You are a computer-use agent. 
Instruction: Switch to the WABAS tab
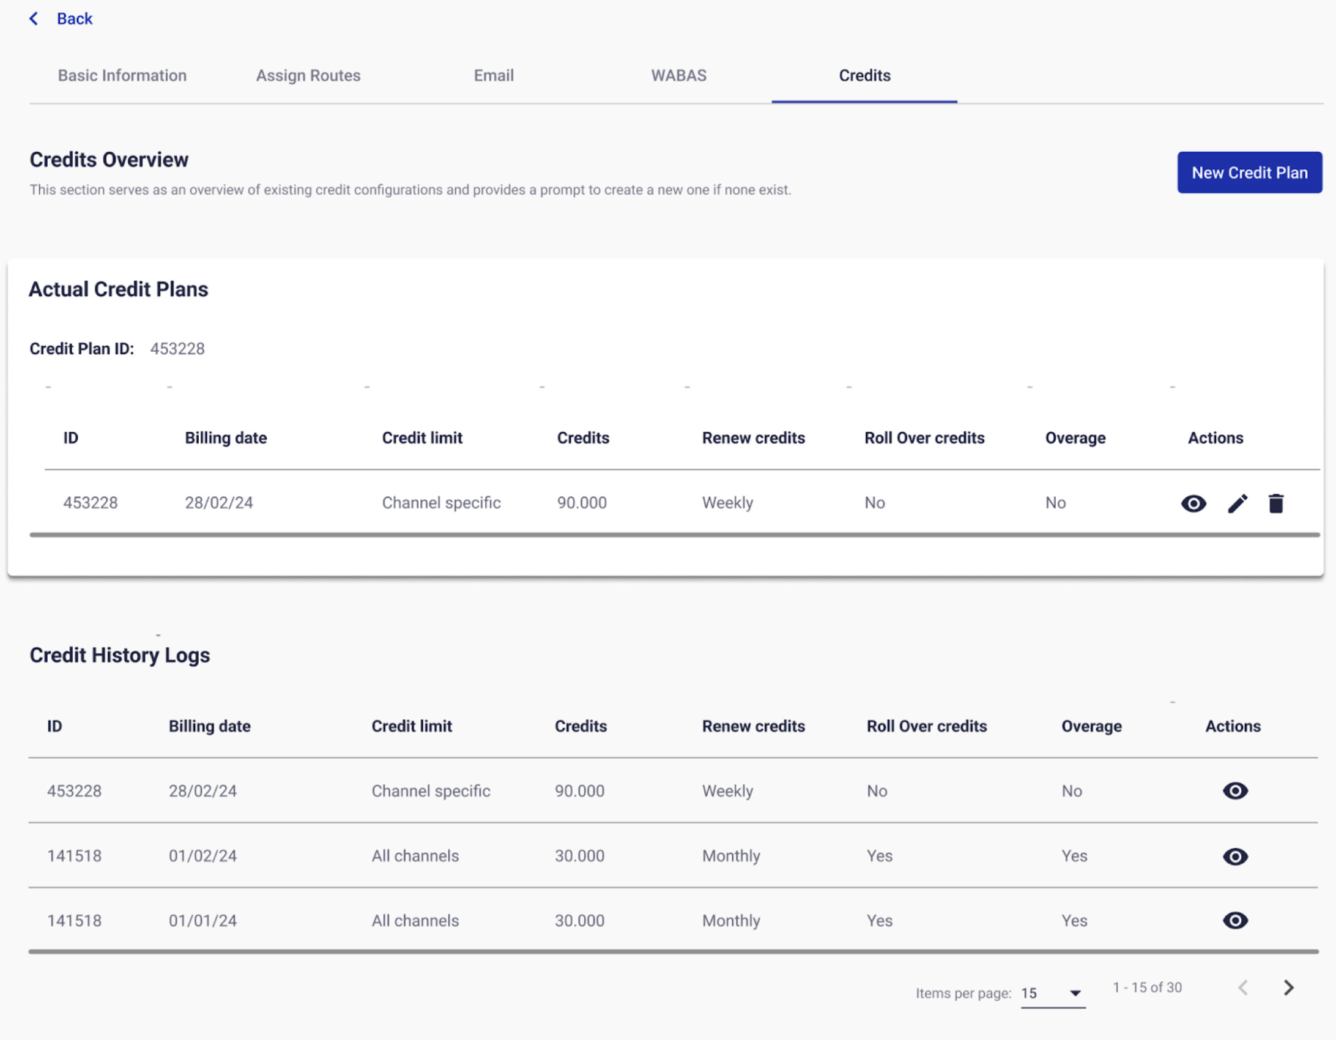(x=678, y=75)
